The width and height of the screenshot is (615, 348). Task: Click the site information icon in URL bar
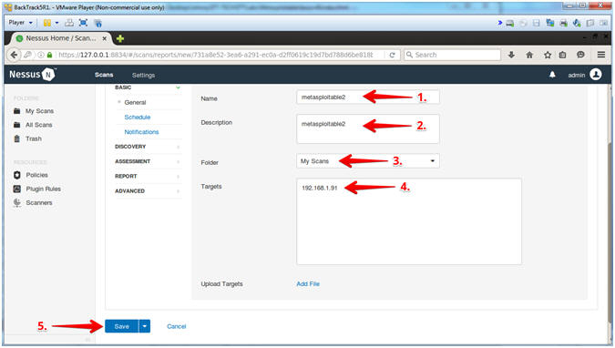tap(41, 55)
